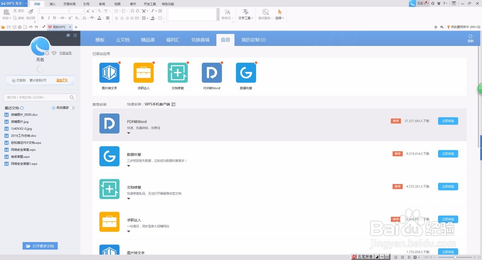
Task: Open the chat bubble icon in sidebar header
Action: [x=68, y=35]
